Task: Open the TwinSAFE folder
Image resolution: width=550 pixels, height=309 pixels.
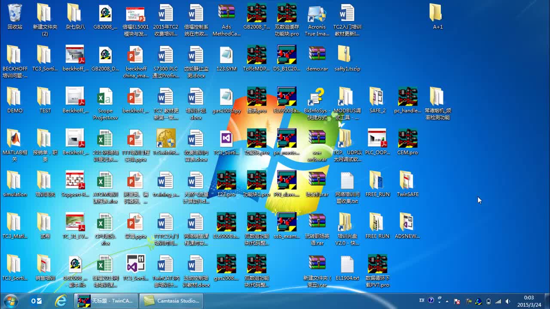Action: pyautogui.click(x=407, y=185)
